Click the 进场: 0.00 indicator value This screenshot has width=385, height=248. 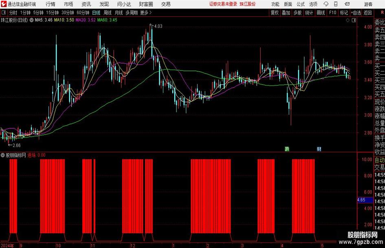(36, 155)
